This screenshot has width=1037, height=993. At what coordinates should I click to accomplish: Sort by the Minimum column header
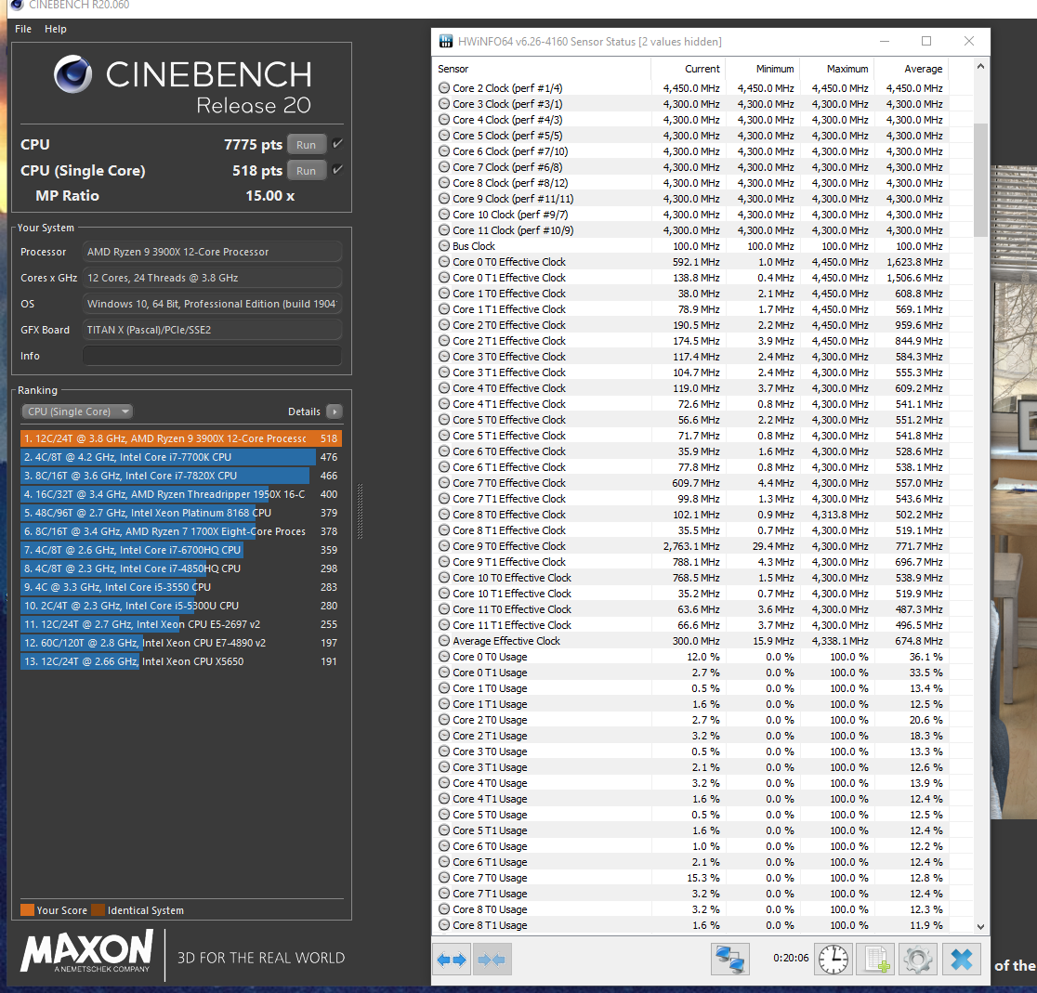763,69
